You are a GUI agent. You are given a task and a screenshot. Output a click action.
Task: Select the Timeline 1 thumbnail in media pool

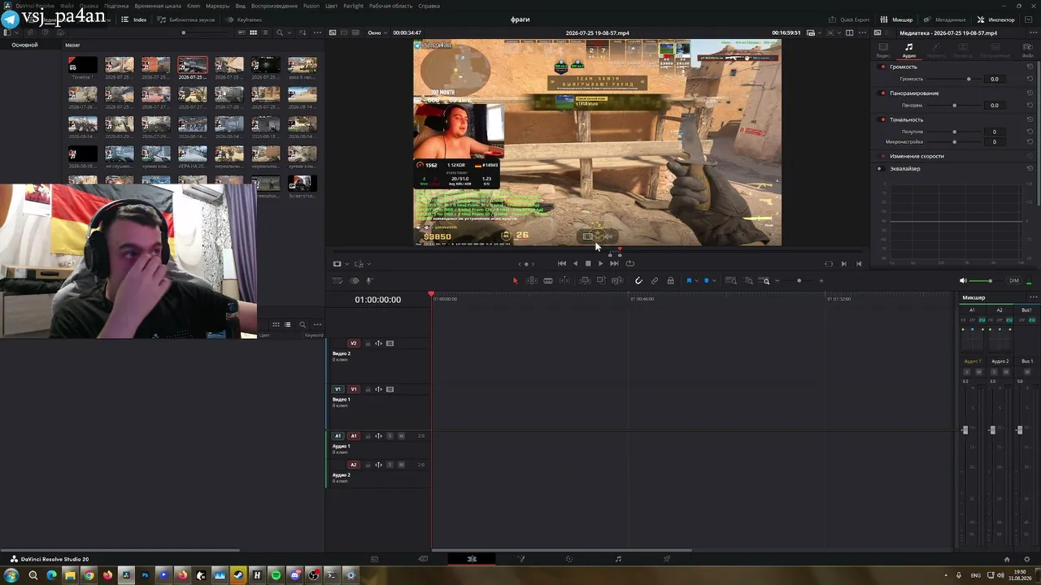click(82, 65)
